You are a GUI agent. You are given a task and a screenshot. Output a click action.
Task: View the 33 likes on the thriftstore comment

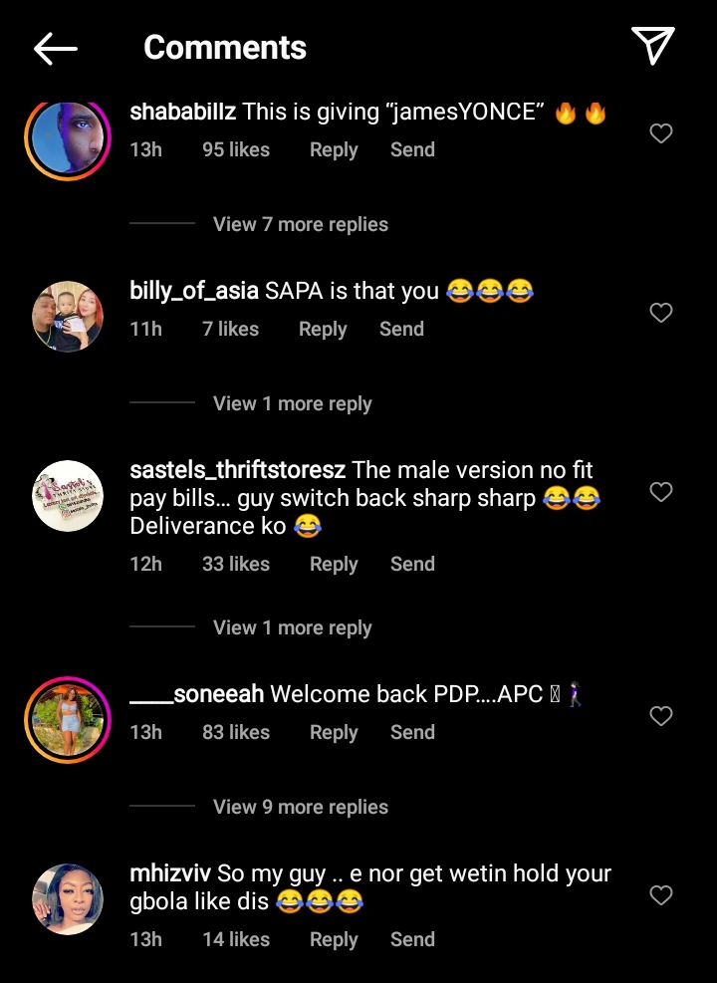pos(236,565)
